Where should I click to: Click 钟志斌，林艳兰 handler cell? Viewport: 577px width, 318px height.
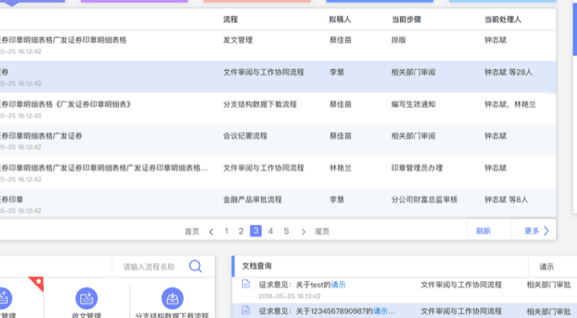point(510,104)
